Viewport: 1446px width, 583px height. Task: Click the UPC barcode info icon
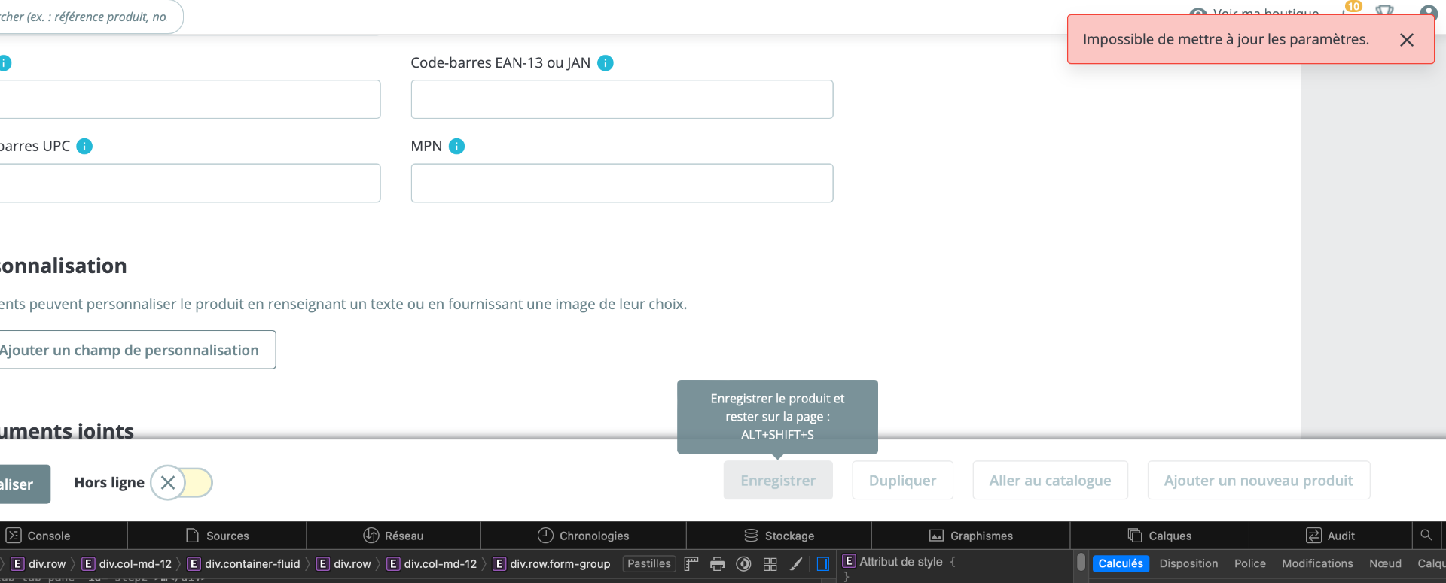(x=84, y=147)
